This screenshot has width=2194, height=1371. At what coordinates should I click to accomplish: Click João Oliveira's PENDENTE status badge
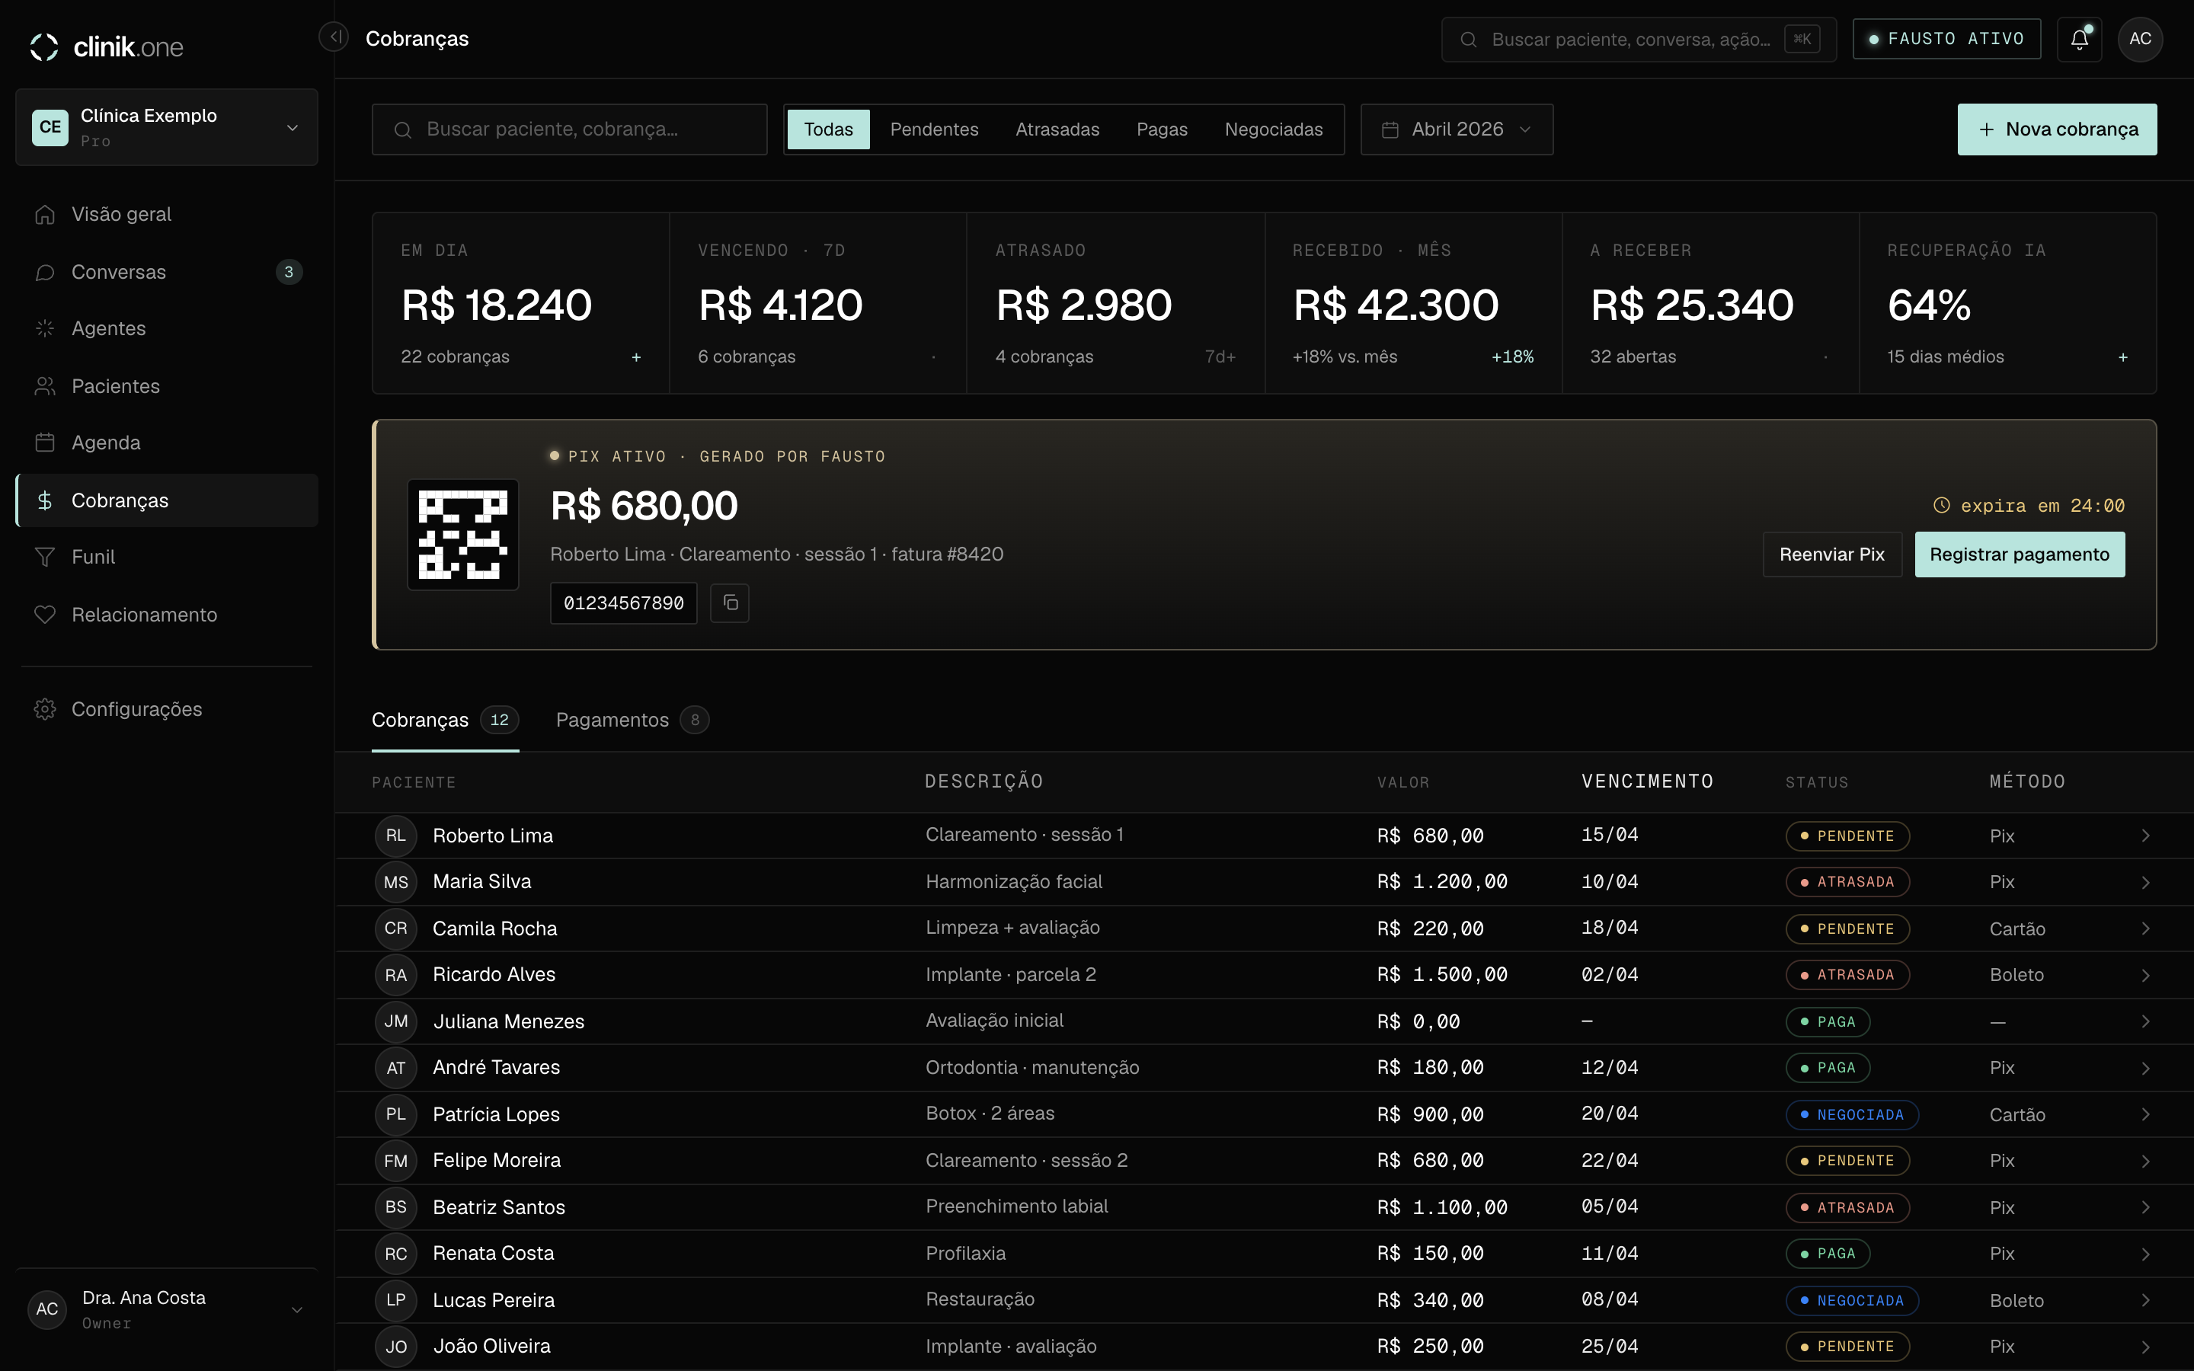(x=1847, y=1347)
